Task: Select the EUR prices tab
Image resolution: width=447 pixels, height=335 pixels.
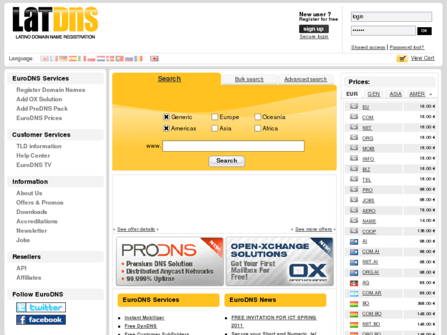Action: click(352, 94)
